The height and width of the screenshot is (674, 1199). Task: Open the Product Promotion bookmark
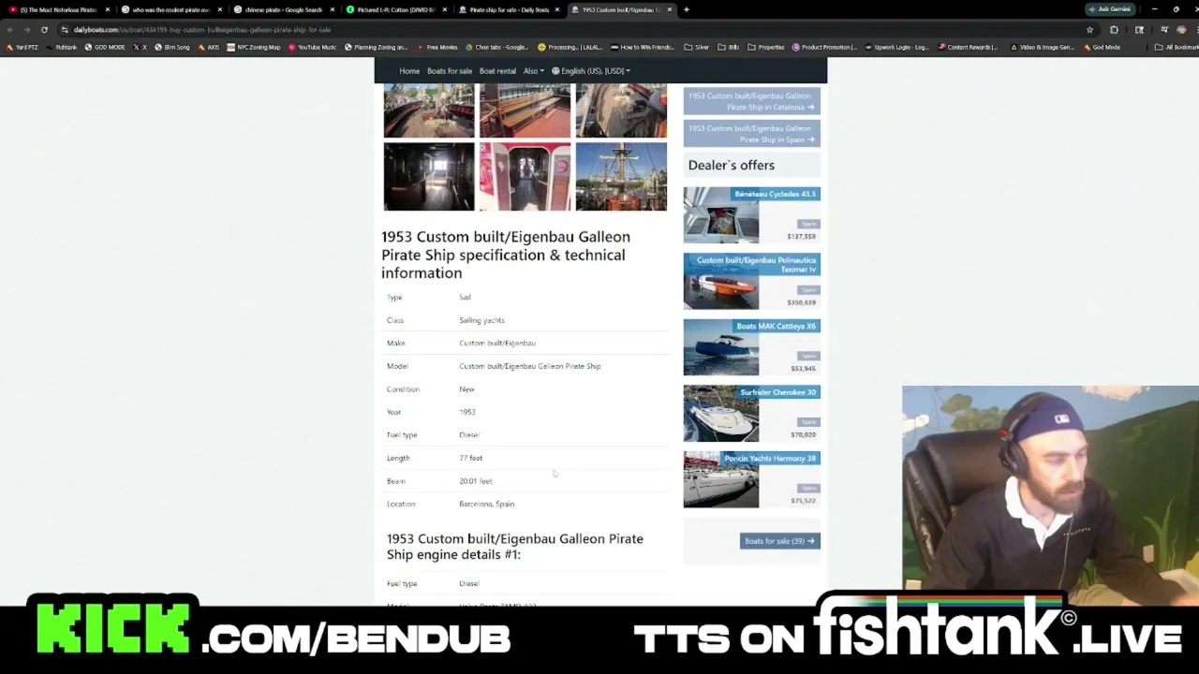coord(824,47)
